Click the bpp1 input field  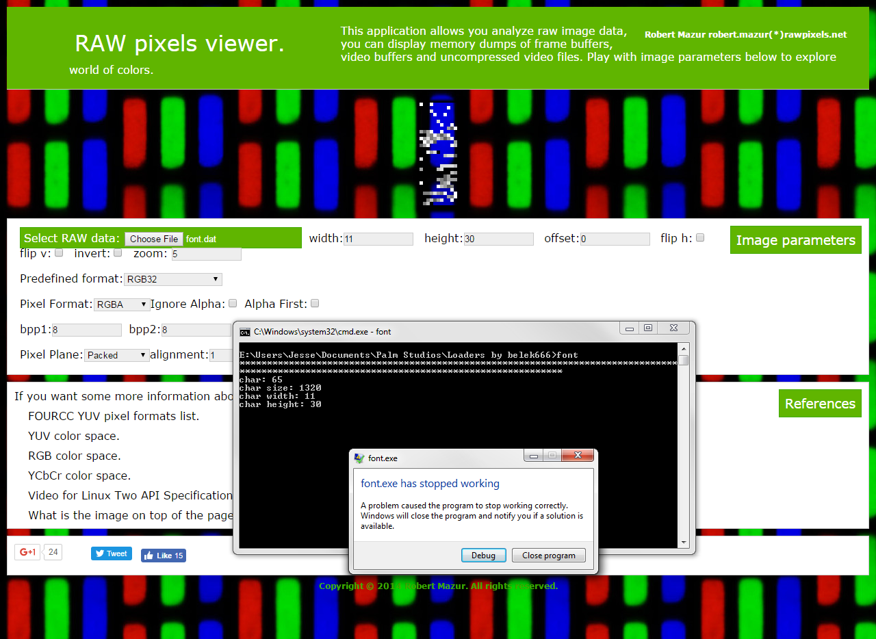(86, 330)
